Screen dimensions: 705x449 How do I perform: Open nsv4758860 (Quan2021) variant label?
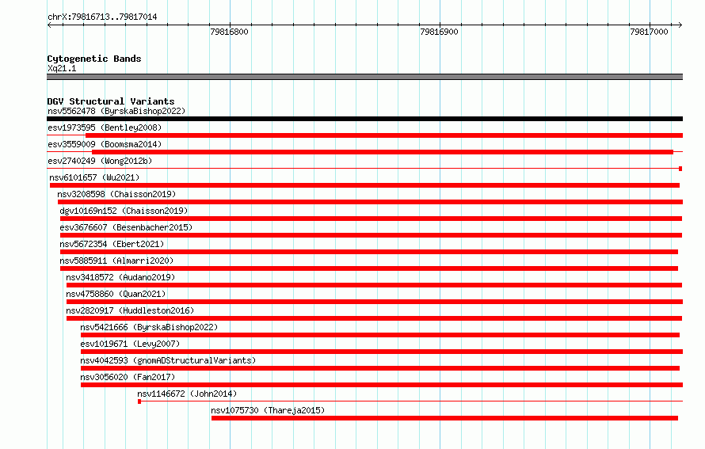116,294
